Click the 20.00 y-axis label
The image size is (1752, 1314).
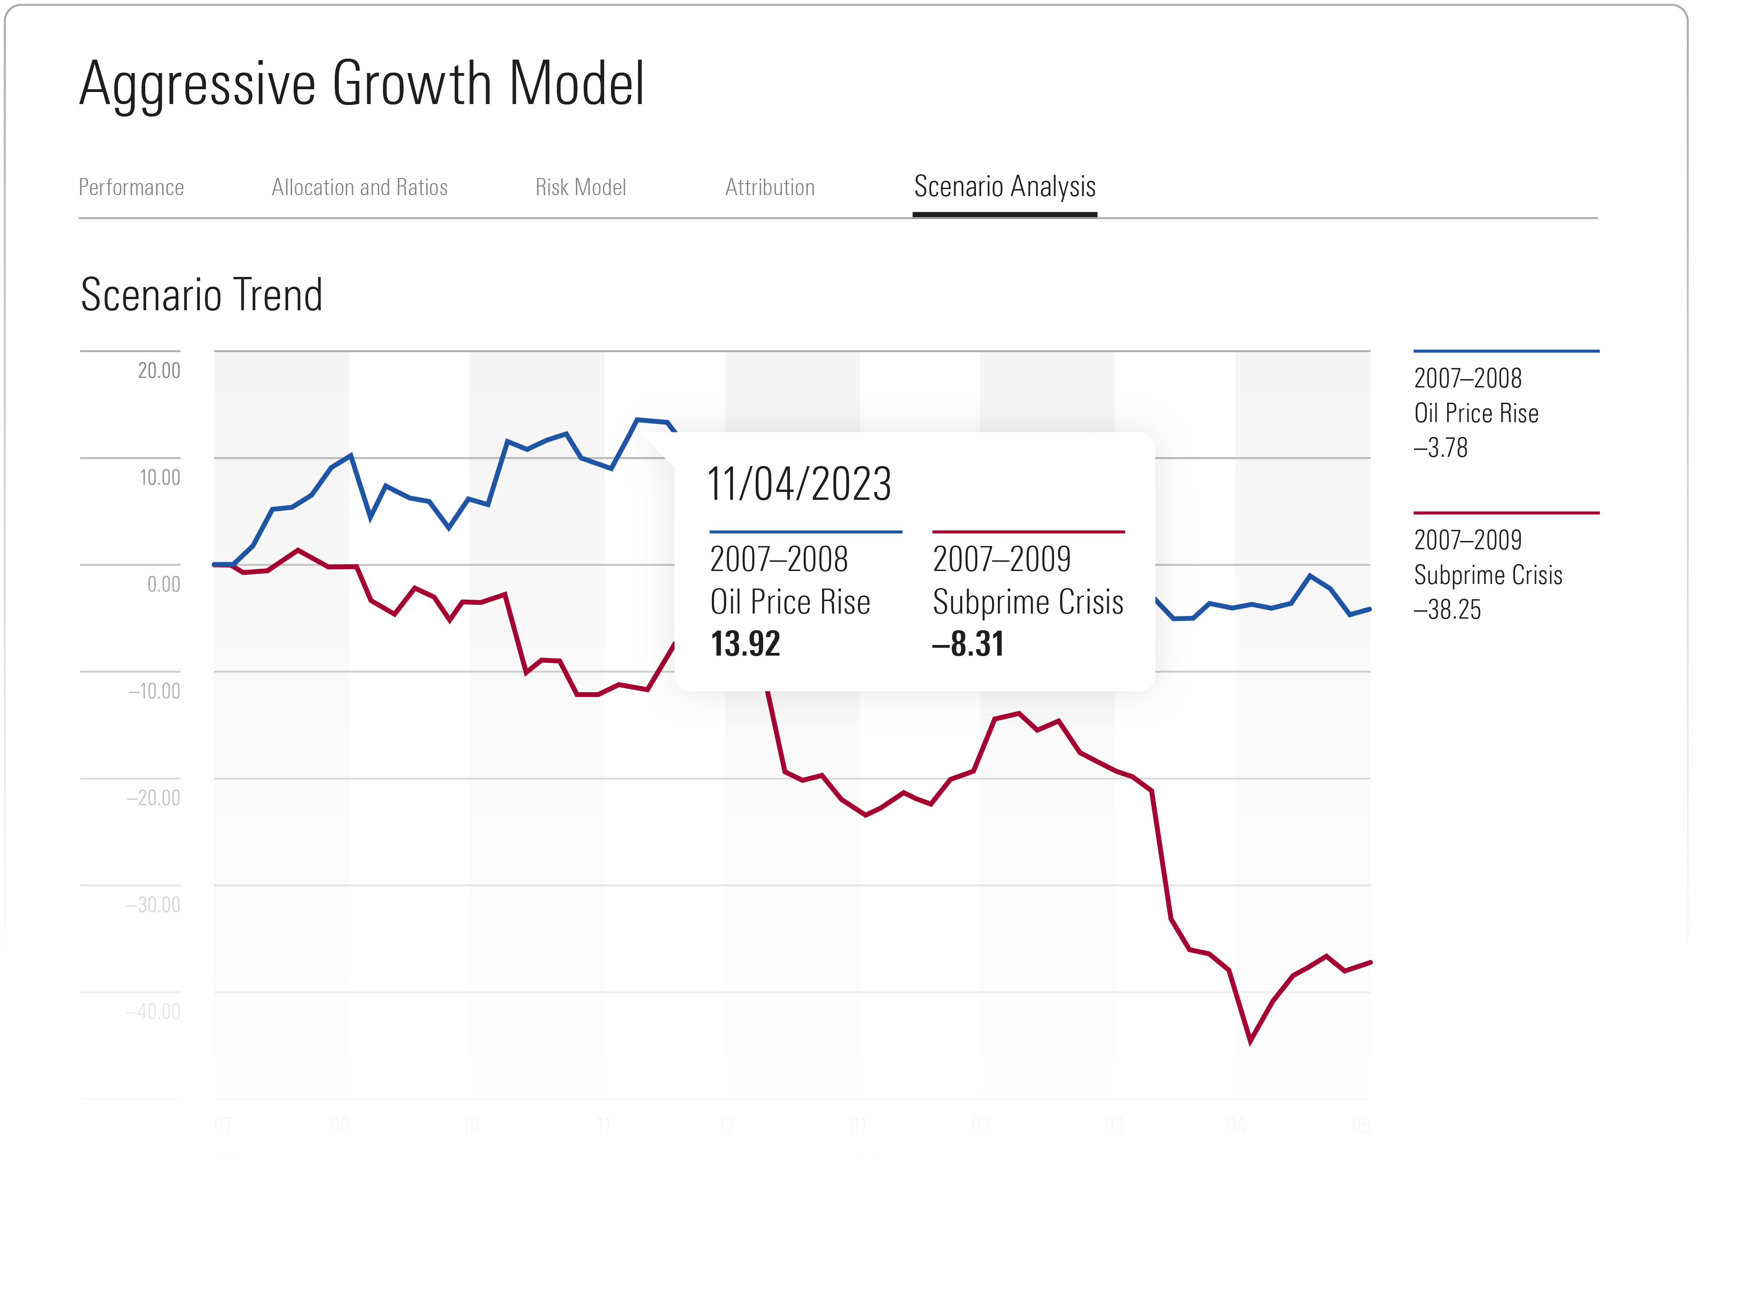point(158,370)
